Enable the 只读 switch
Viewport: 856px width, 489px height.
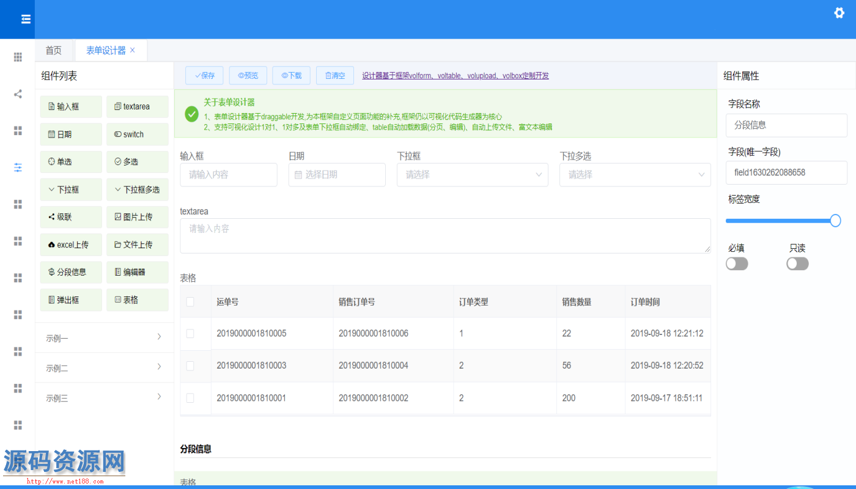point(797,263)
